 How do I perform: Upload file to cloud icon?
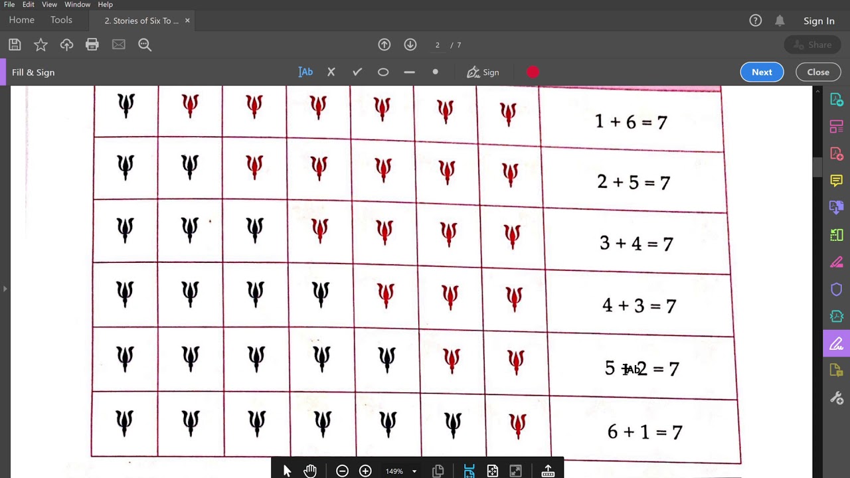[66, 44]
